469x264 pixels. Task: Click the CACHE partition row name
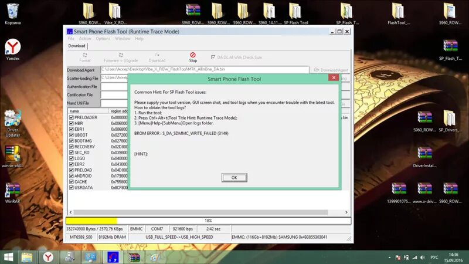(x=81, y=182)
